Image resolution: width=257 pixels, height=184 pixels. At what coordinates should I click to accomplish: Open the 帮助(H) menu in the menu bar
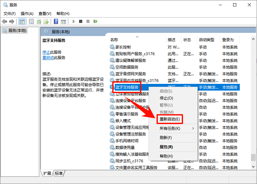coord(63,14)
